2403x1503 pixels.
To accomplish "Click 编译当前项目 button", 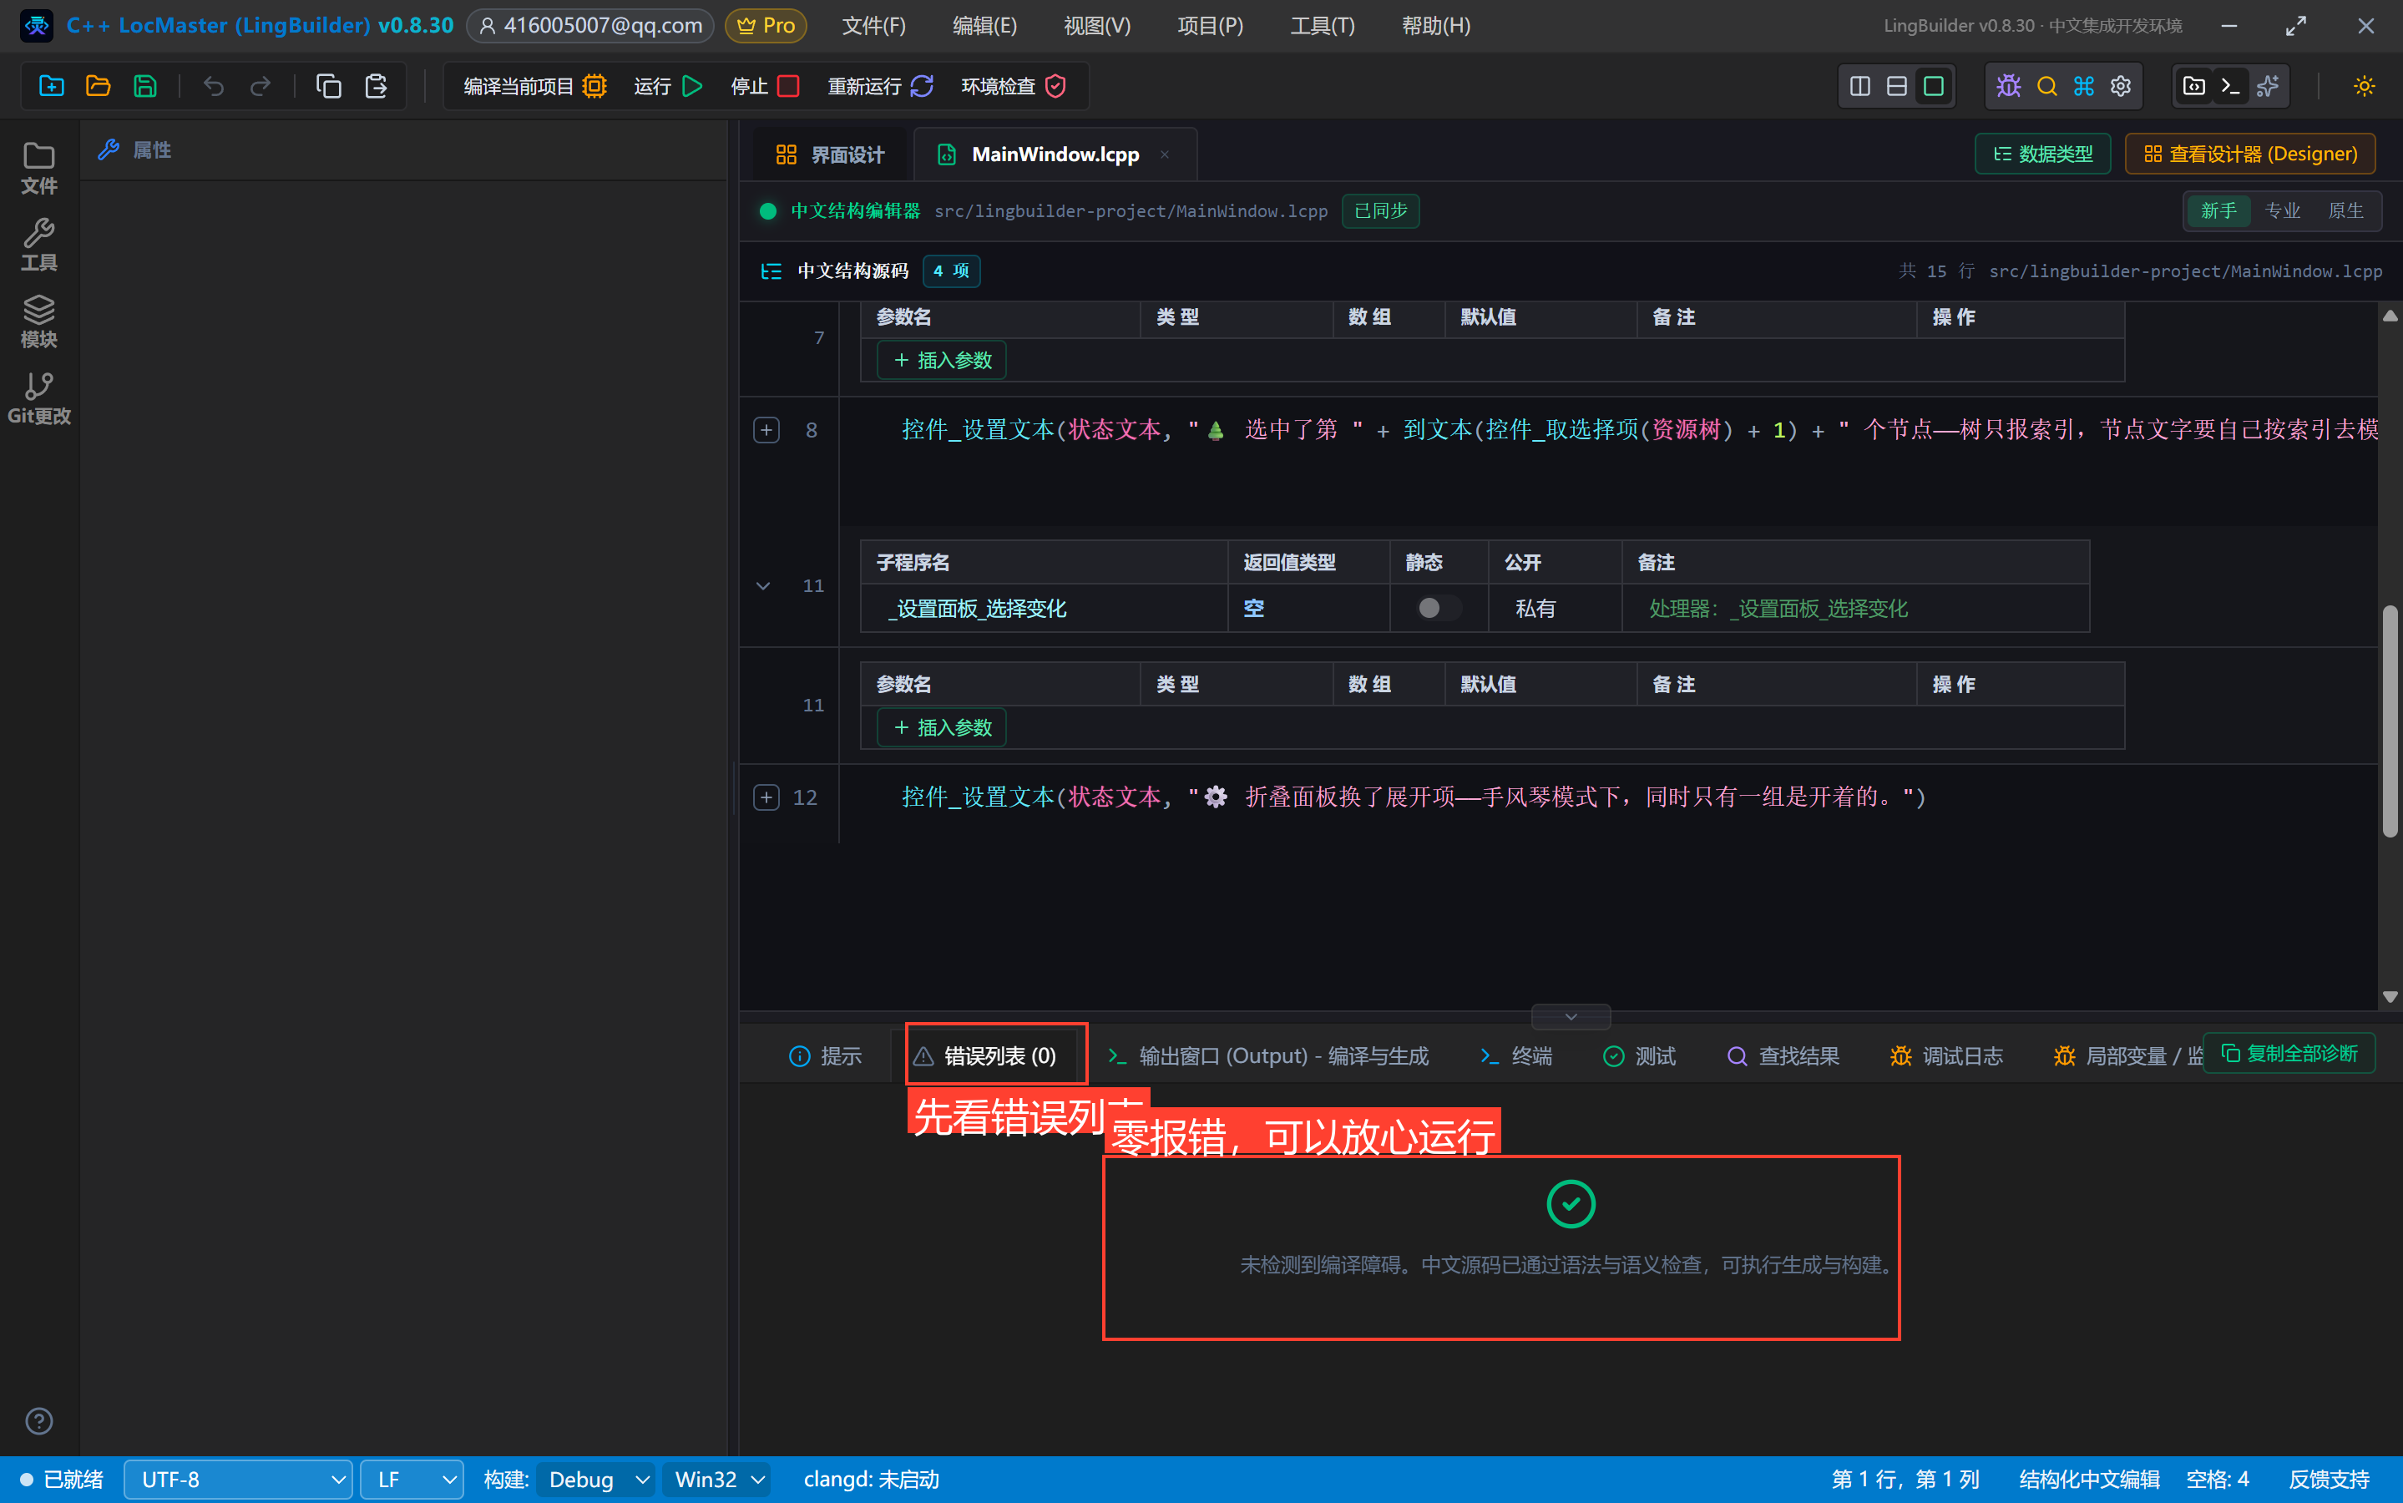I will [534, 87].
